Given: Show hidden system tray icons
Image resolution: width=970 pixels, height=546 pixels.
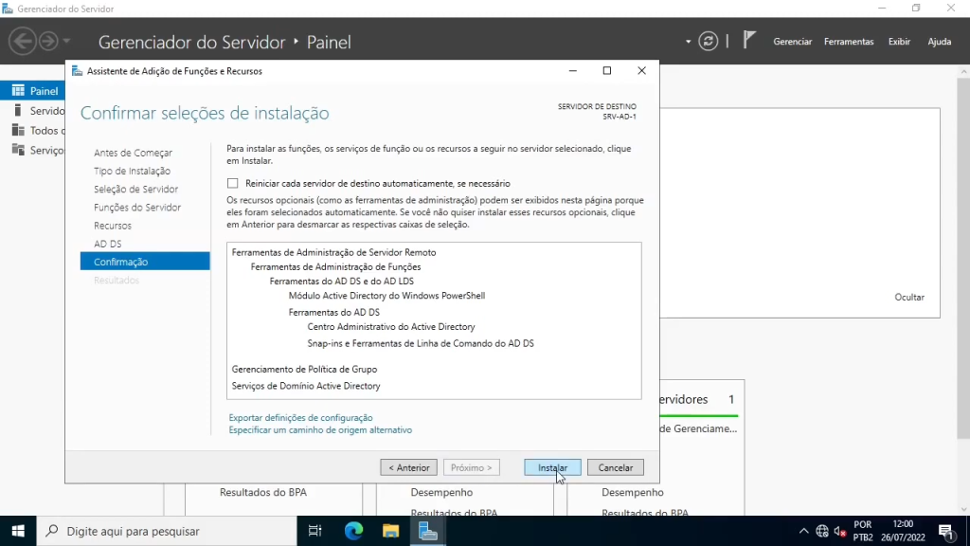Looking at the screenshot, I should tap(803, 531).
